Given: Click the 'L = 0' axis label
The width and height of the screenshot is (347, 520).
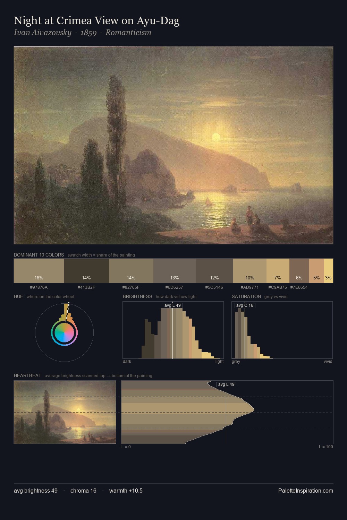Looking at the screenshot, I should (126, 447).
